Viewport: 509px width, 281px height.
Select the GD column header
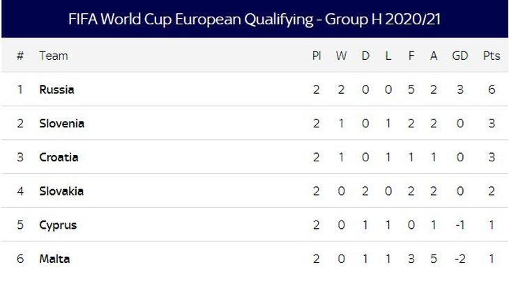click(x=459, y=56)
